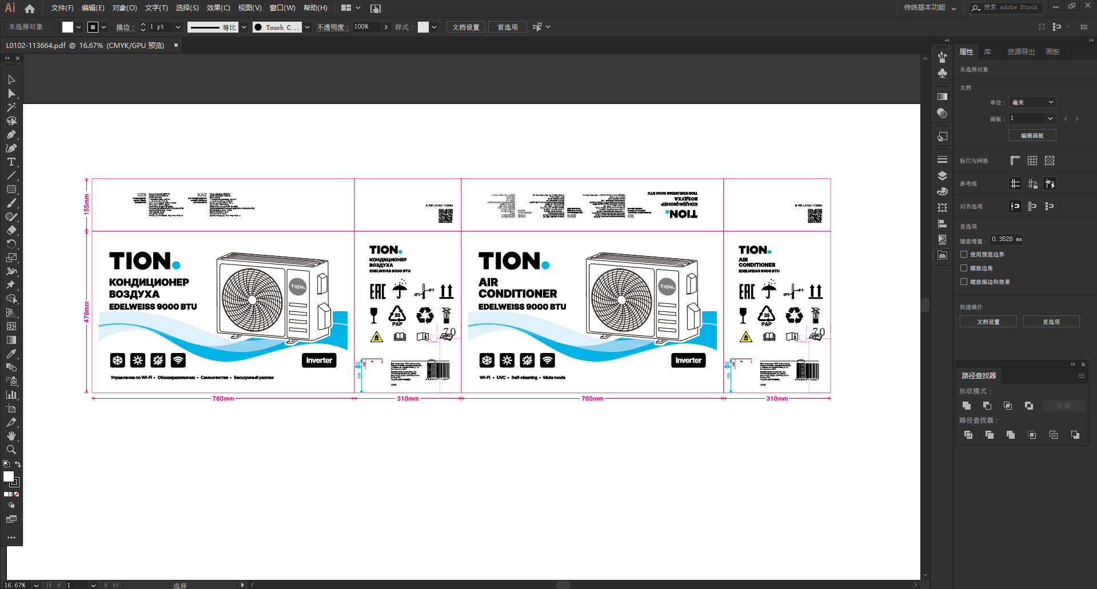Toggle transparency grid button in 标尺与网格
1097x589 pixels.
pyautogui.click(x=1050, y=161)
